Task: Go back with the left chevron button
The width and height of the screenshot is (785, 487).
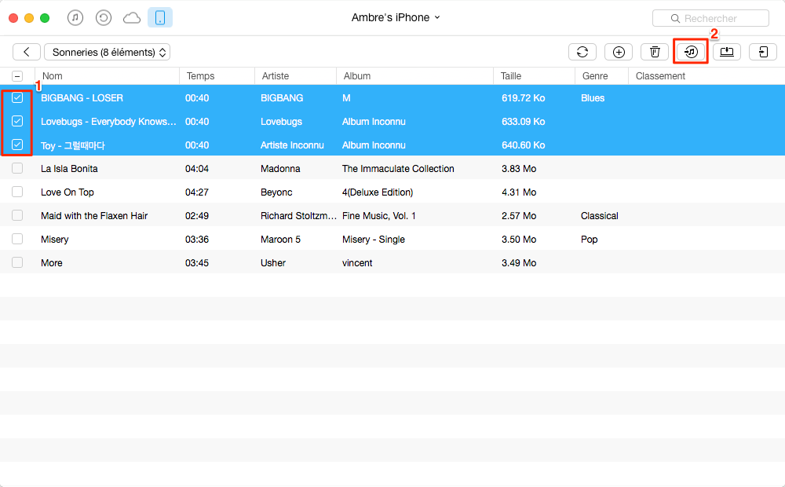Action: [x=27, y=52]
